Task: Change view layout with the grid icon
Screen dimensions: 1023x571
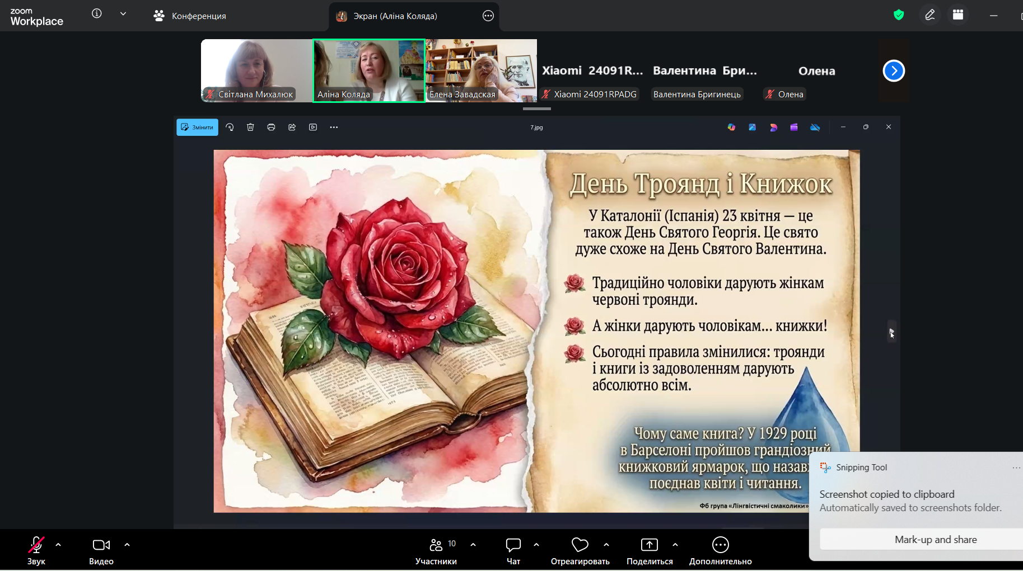Action: point(958,15)
